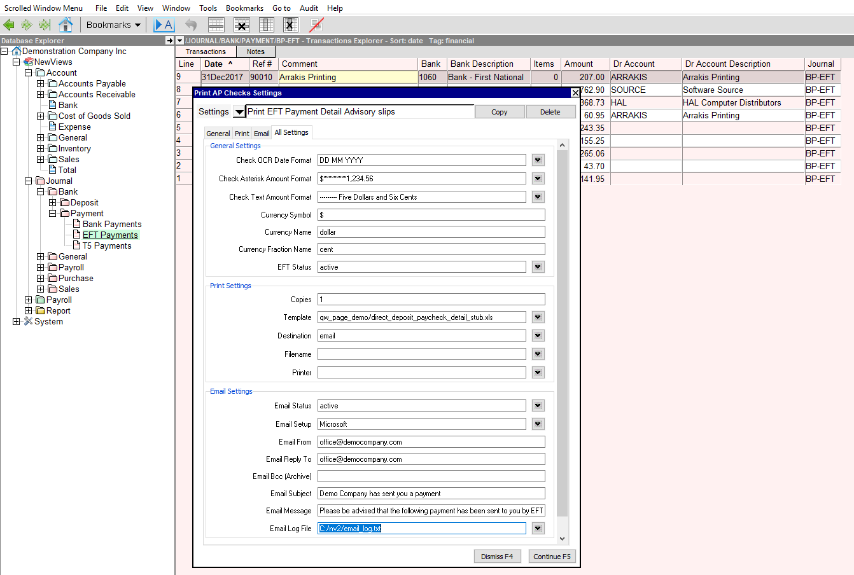
Task: Select T5 Payments in the tree
Action: (x=107, y=246)
